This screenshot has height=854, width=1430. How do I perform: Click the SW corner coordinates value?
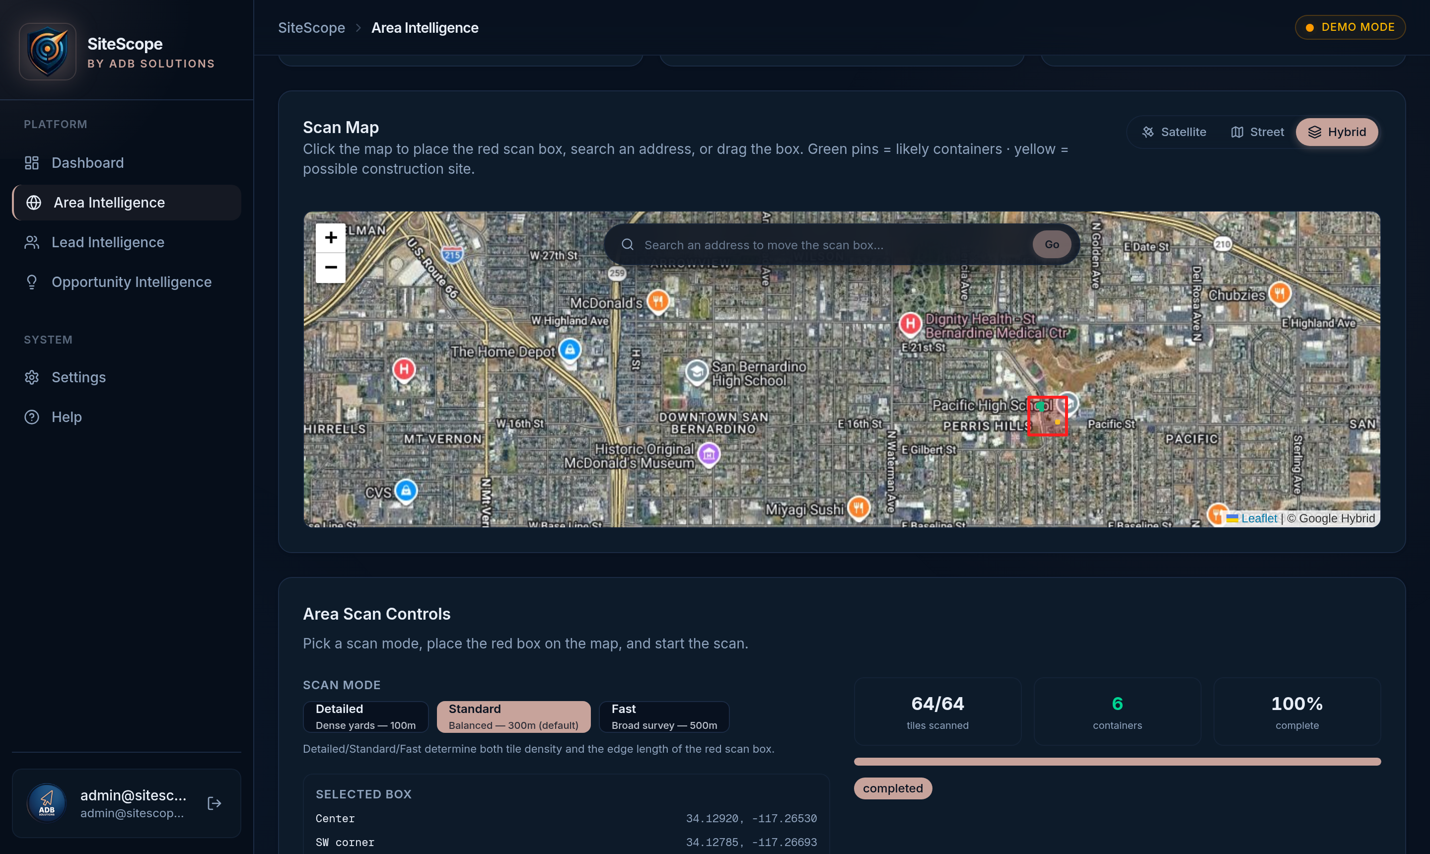pos(751,843)
